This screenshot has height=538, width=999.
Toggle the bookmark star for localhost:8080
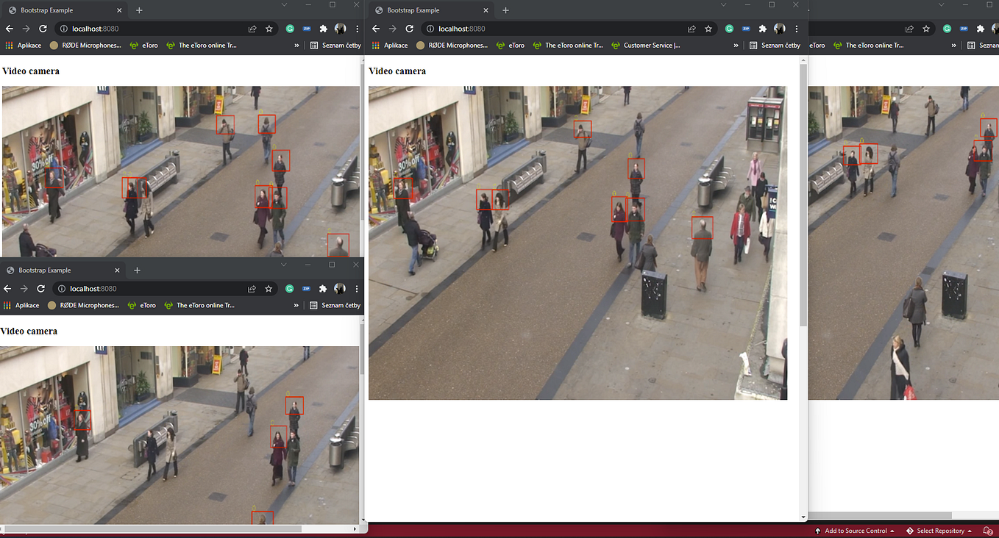708,28
